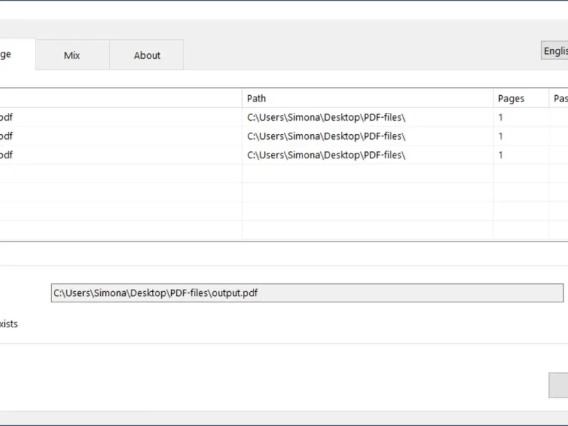Open the About tab
Image resolution: width=568 pixels, height=426 pixels.
[147, 55]
